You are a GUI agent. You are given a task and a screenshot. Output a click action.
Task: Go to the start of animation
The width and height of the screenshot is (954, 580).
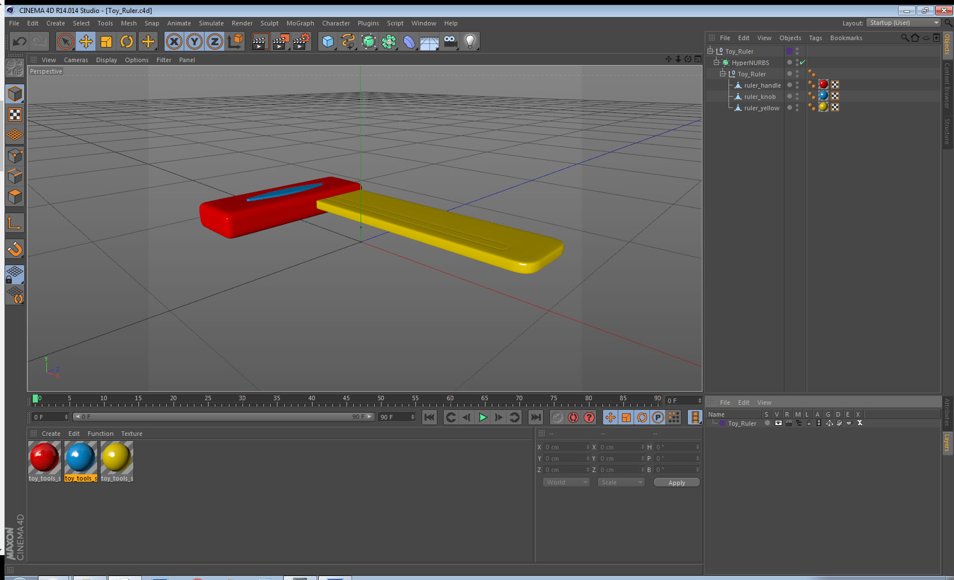pyautogui.click(x=430, y=417)
